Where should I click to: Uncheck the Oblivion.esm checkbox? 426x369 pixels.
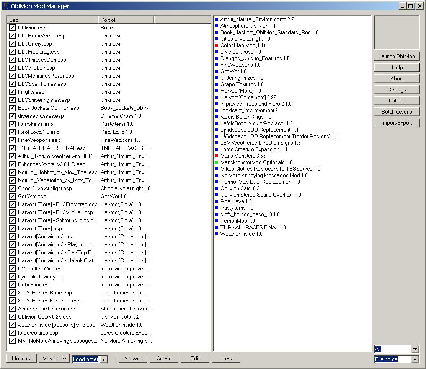(12, 28)
